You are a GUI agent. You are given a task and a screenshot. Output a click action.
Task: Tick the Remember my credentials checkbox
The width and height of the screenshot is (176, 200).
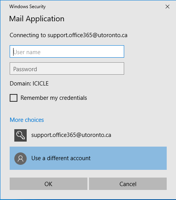pos(14,98)
